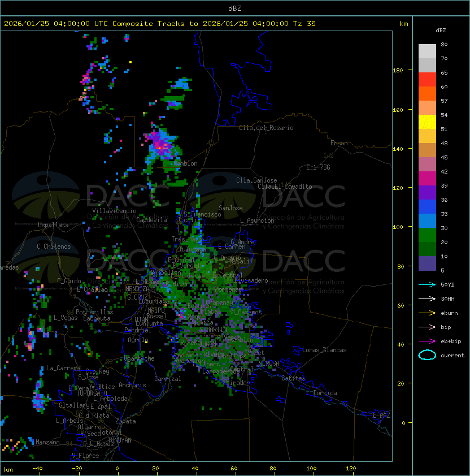Click the 'Catitas' map label
The height and width of the screenshot is (476, 470).
[x=293, y=378]
